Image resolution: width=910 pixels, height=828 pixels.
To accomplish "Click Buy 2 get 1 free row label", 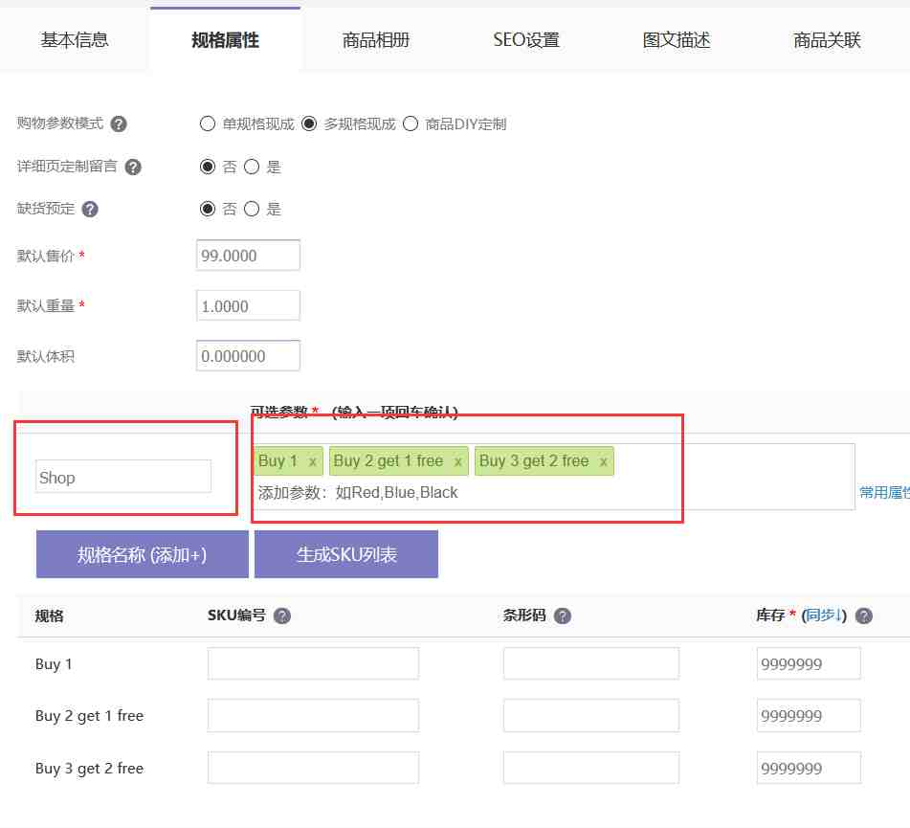I will (x=89, y=716).
